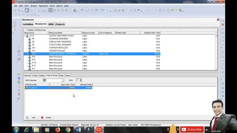237x133 pixels.
Task: Open the Tools menu
Action: (x=52, y=6)
